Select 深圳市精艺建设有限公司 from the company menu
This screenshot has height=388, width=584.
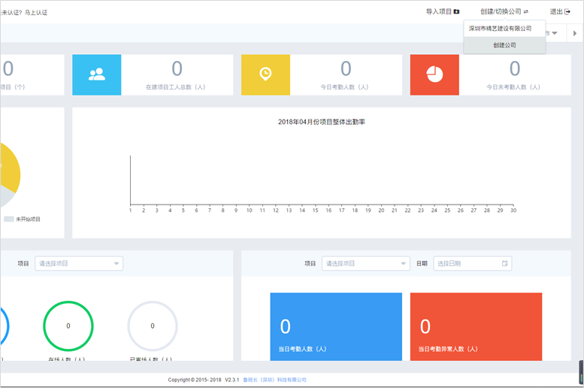click(x=500, y=29)
